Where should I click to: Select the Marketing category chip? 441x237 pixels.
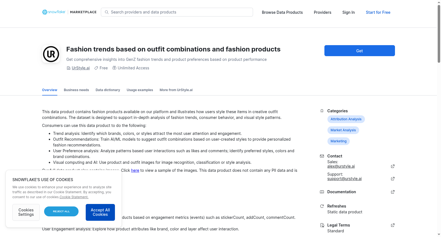tap(338, 141)
